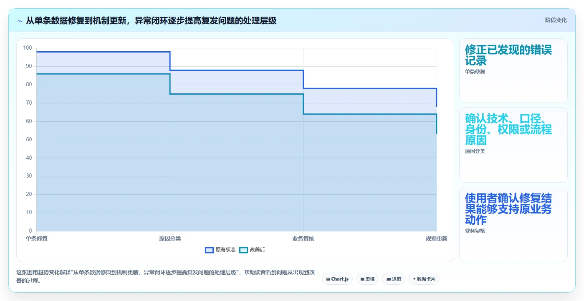Click the 0 y-axis value
This screenshot has width=584, height=301.
pyautogui.click(x=30, y=231)
